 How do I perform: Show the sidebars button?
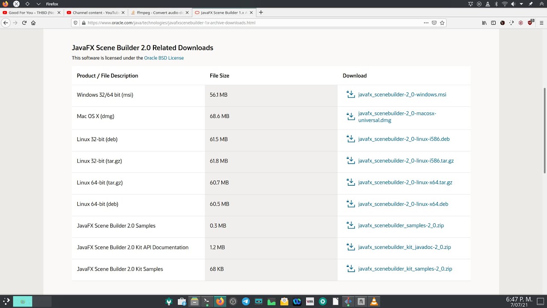[494, 23]
